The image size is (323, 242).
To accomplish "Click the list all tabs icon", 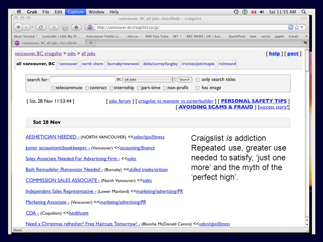I will pyautogui.click(x=306, y=43).
